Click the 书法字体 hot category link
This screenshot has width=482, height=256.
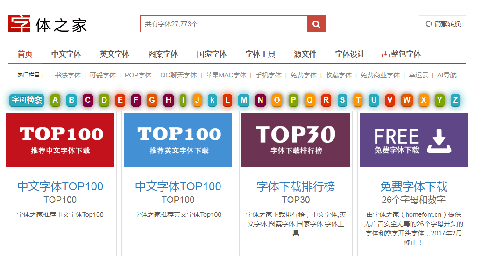click(67, 75)
